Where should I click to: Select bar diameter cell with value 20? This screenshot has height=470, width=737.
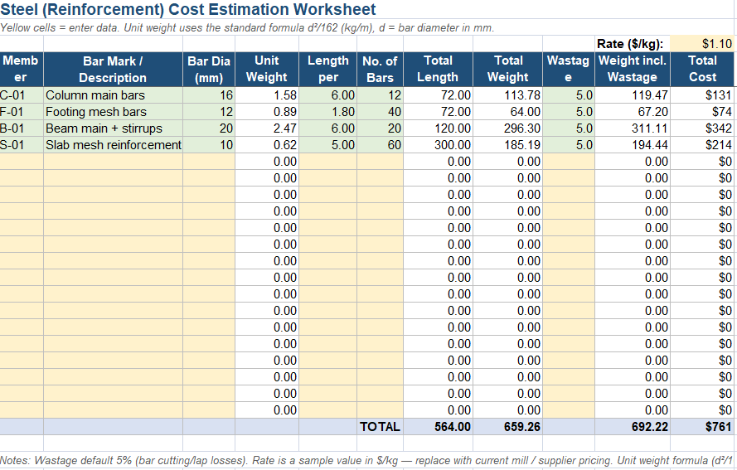(x=209, y=128)
